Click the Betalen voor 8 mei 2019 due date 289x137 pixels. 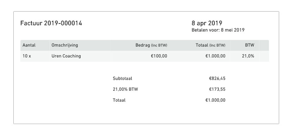218,30
